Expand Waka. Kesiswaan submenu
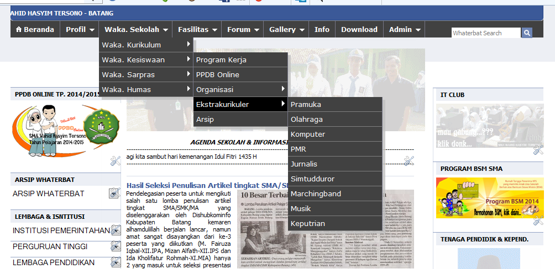 pos(146,60)
